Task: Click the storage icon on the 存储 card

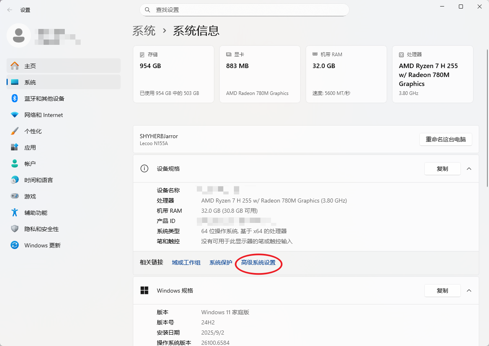Action: [x=142, y=54]
